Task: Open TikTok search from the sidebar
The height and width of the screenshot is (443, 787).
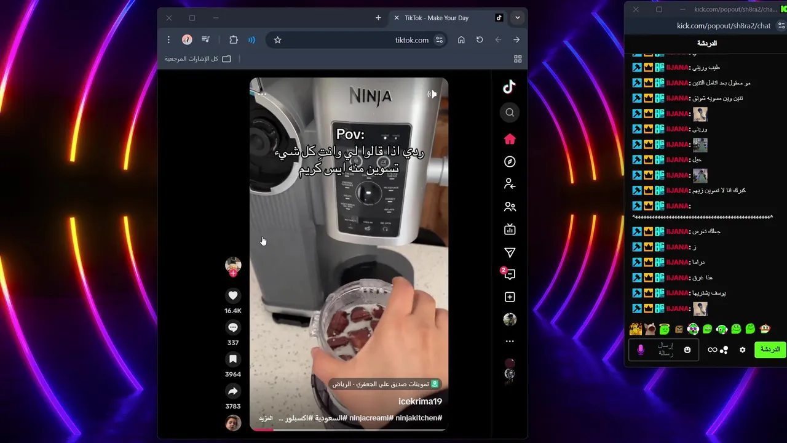Action: click(510, 112)
